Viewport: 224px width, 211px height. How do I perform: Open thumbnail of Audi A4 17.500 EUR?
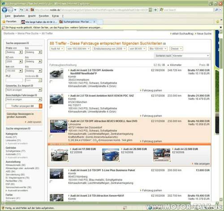tap(60, 155)
